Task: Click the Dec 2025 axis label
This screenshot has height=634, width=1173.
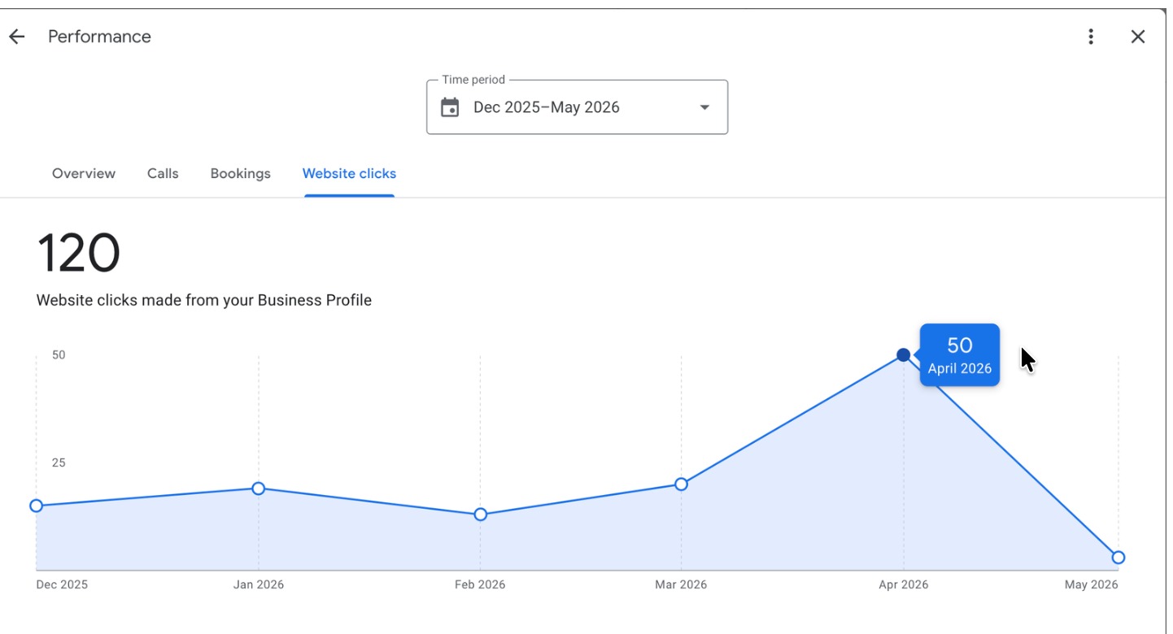Action: (62, 584)
